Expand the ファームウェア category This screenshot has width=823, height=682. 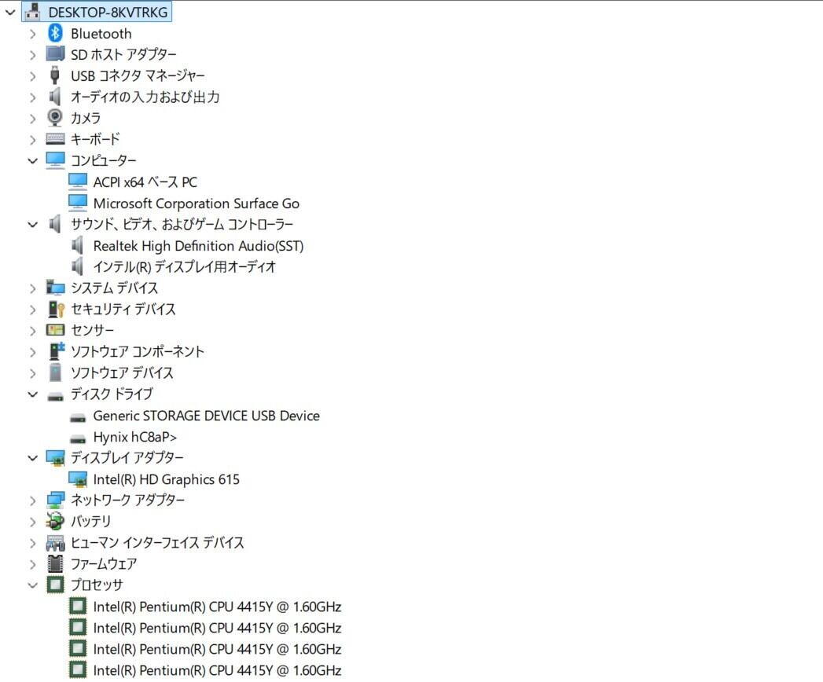(x=32, y=564)
